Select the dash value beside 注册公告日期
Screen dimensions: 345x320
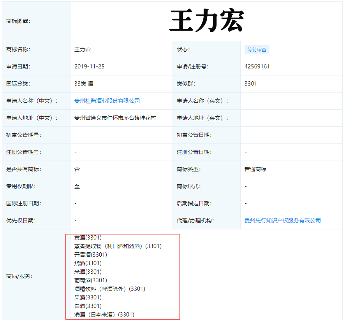point(246,152)
